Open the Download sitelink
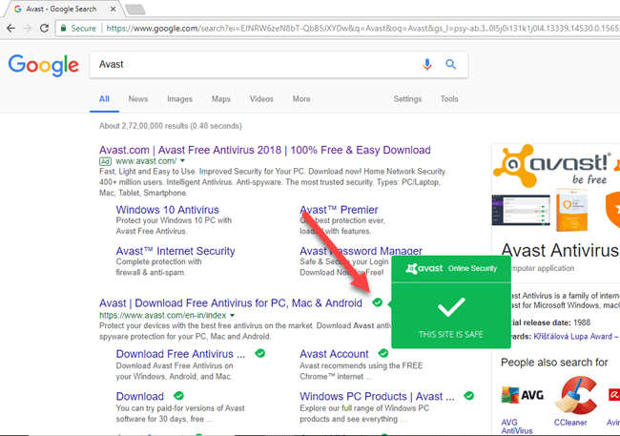The height and width of the screenshot is (436, 620). tap(139, 396)
